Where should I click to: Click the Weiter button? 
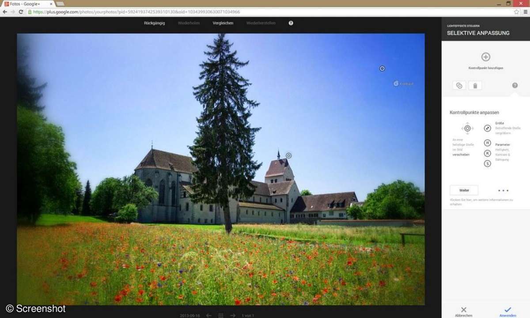(464, 190)
